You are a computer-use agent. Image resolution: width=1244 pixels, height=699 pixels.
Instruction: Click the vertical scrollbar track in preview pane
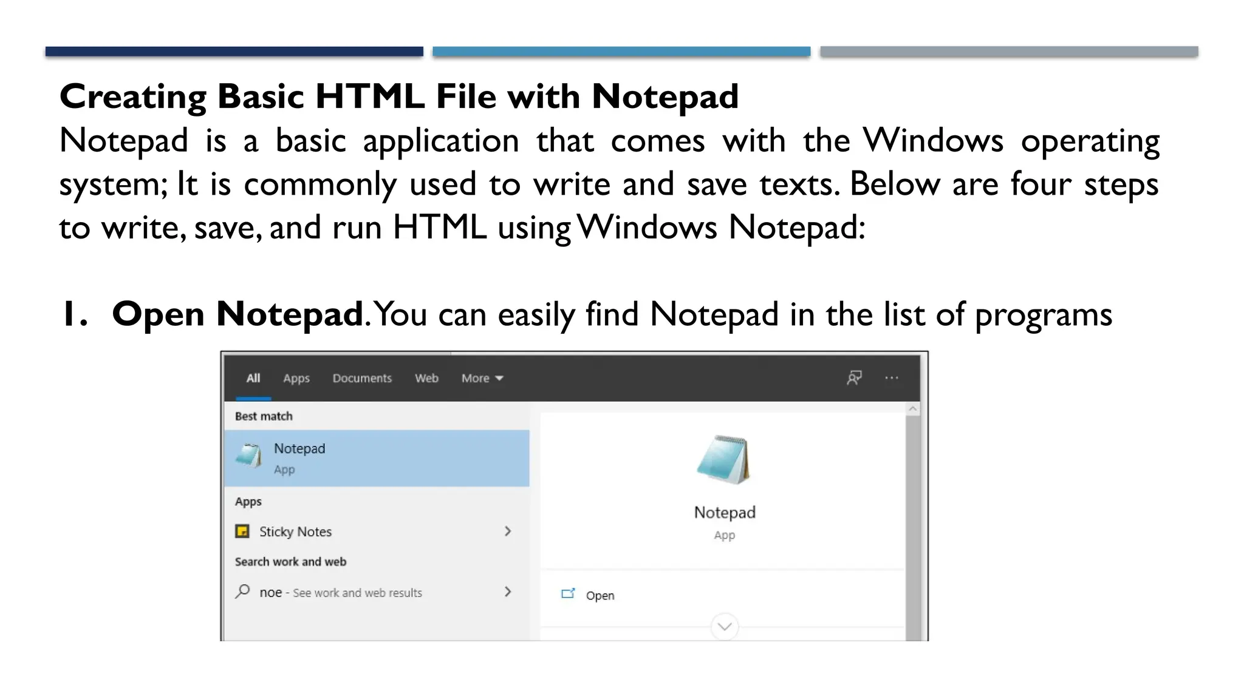[x=913, y=528]
